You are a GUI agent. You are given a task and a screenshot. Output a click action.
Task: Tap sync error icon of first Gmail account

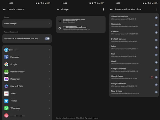tap(60, 21)
